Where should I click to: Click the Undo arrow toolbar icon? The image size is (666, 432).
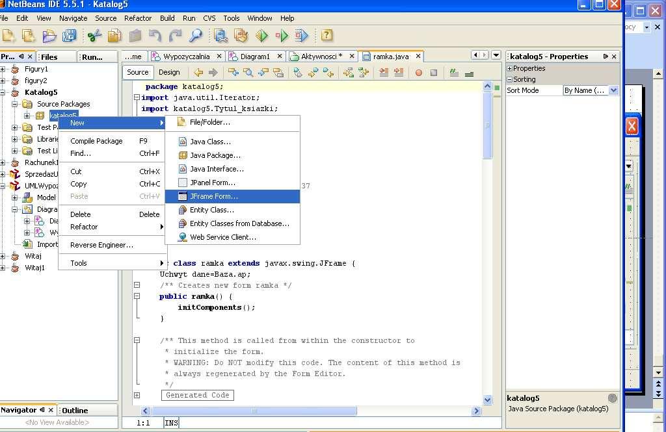[155, 36]
